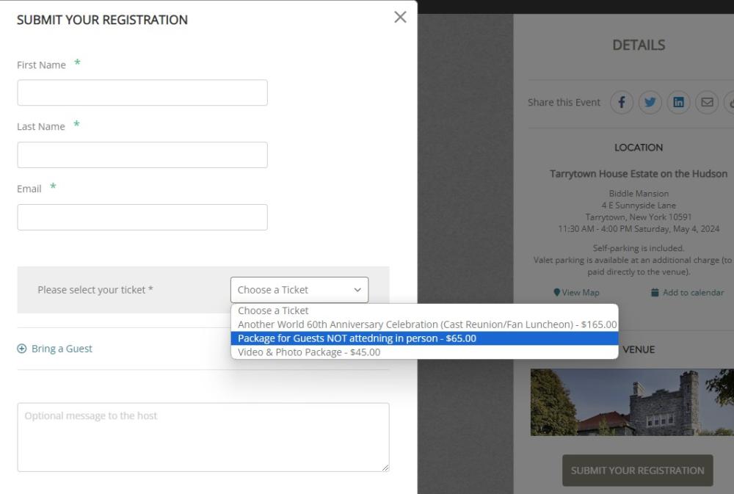Open the Choose a Ticket dropdown
The height and width of the screenshot is (494, 734).
299,290
